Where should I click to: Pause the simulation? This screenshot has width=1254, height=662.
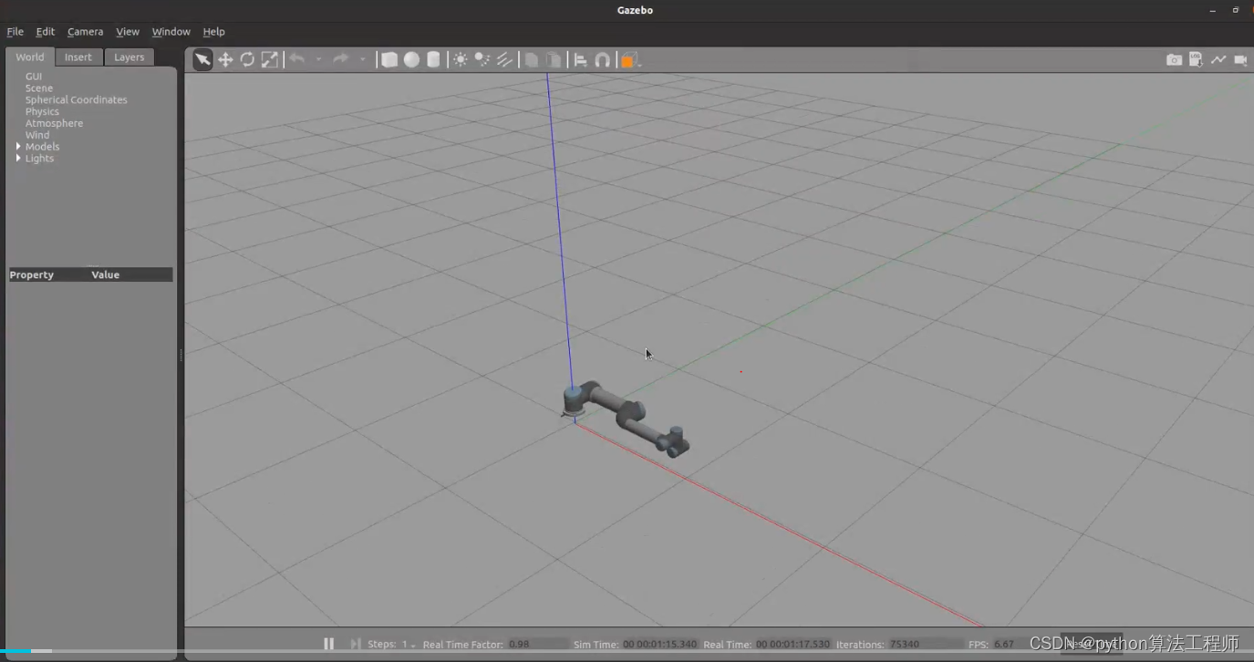pos(328,644)
